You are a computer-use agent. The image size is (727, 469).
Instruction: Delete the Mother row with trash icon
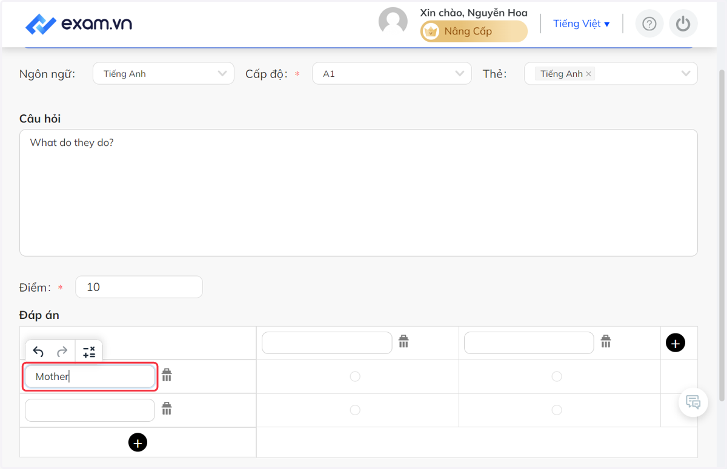point(167,375)
